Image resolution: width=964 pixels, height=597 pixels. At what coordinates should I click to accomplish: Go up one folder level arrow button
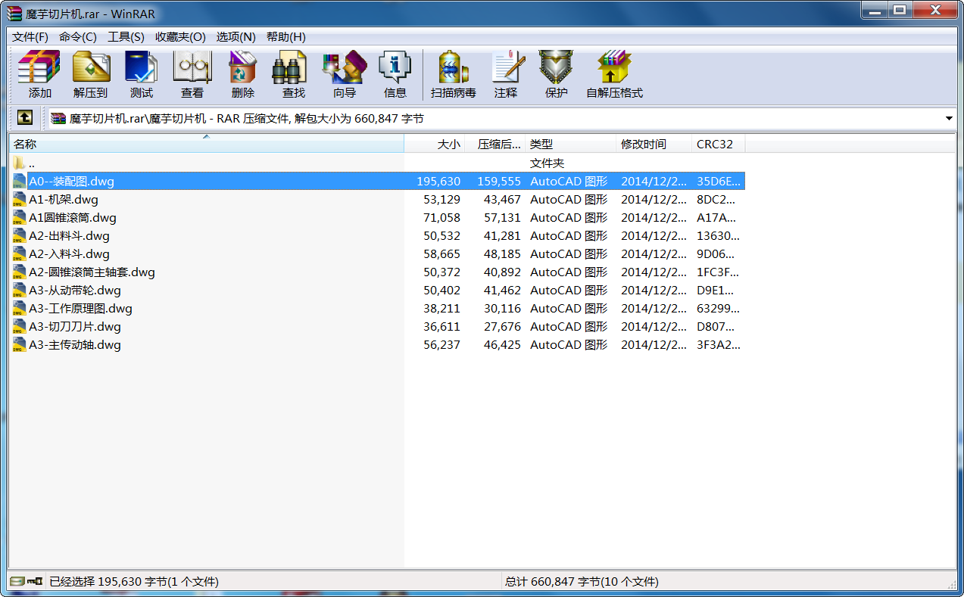25,118
